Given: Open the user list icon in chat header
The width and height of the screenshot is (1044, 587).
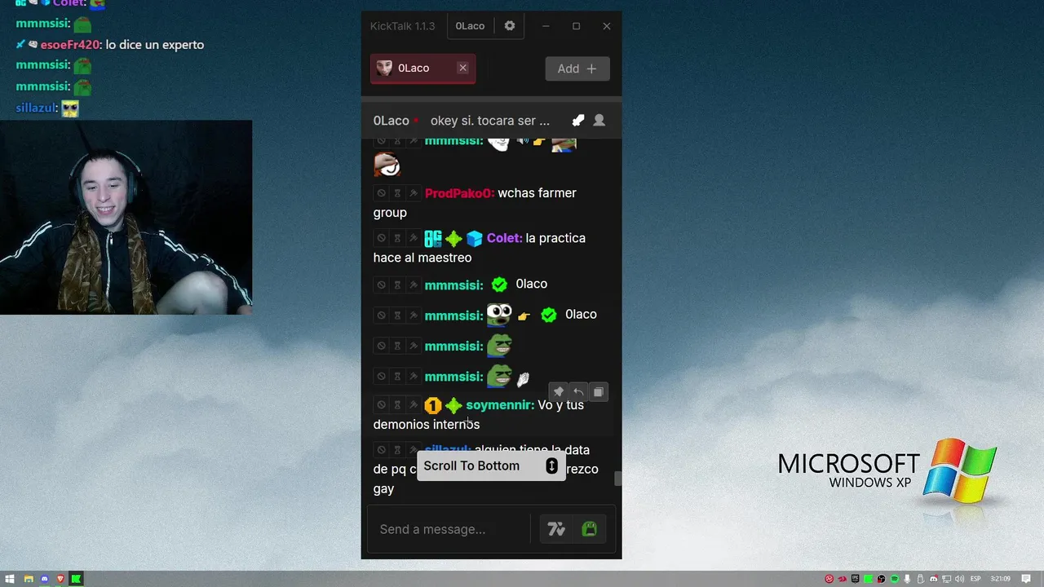Looking at the screenshot, I should click(x=599, y=121).
